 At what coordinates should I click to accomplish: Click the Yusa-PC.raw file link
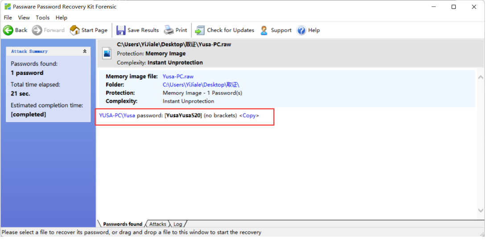(178, 76)
